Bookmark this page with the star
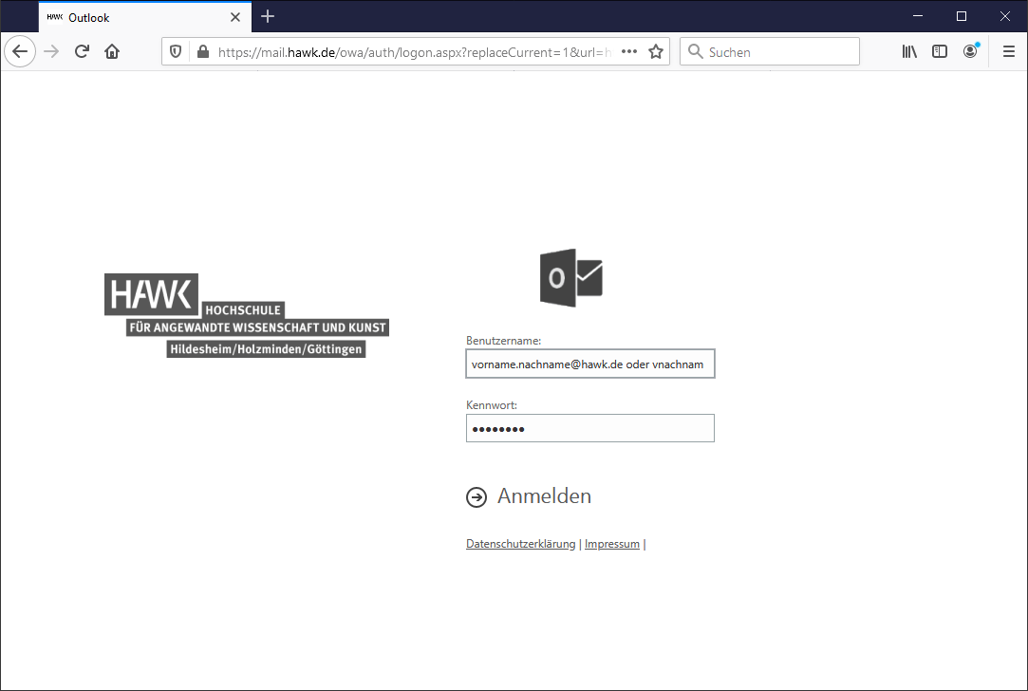 point(655,52)
